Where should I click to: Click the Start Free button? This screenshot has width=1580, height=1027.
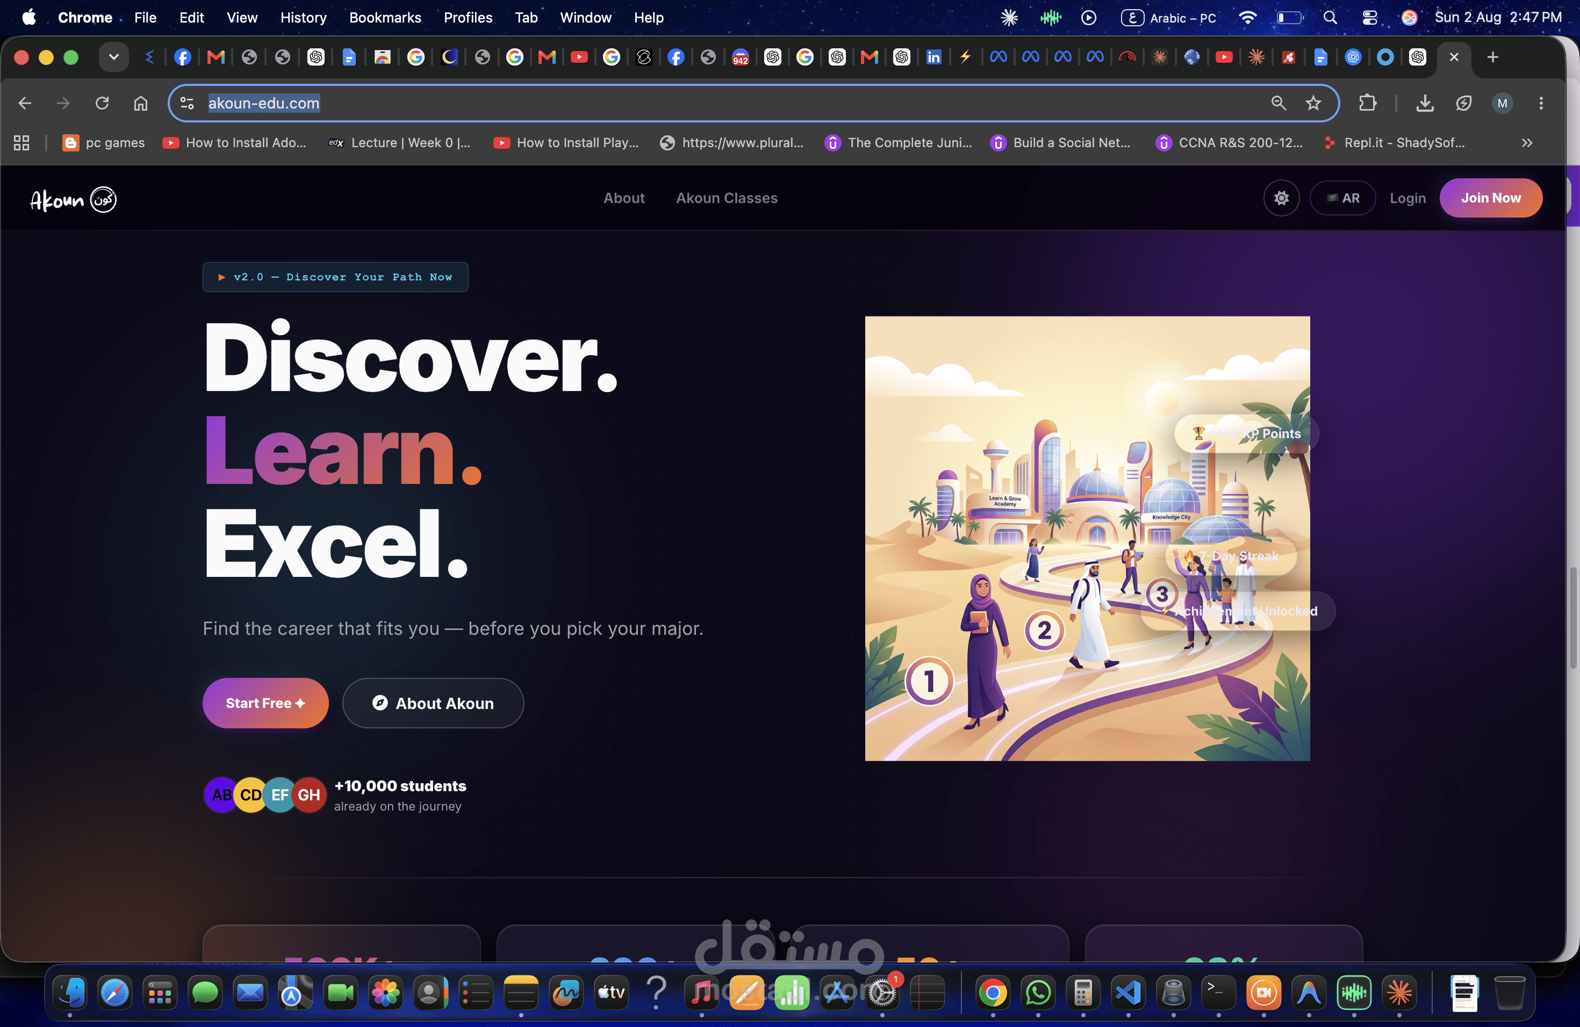(x=265, y=703)
